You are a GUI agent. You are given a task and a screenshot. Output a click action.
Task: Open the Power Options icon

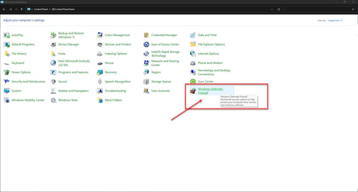pyautogui.click(x=7, y=72)
